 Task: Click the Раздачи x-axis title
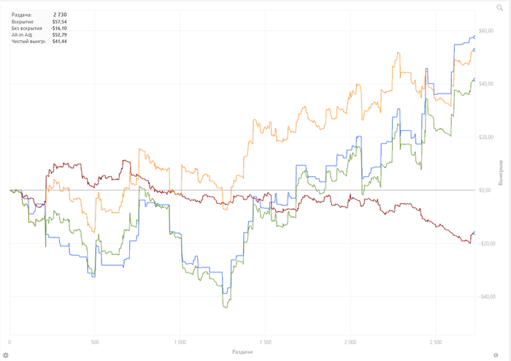(x=243, y=351)
